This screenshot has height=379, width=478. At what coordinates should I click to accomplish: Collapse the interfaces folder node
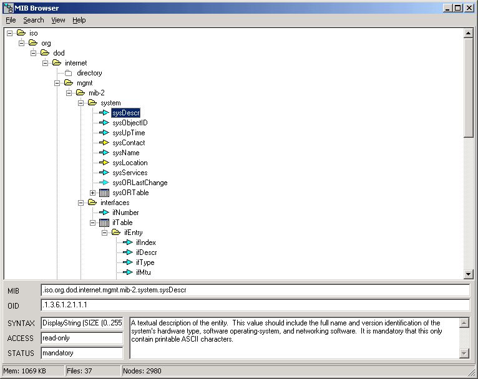(x=80, y=203)
